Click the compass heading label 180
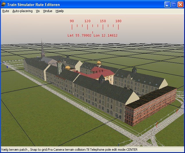Viewport: 185px width, 153px height. (x=118, y=21)
